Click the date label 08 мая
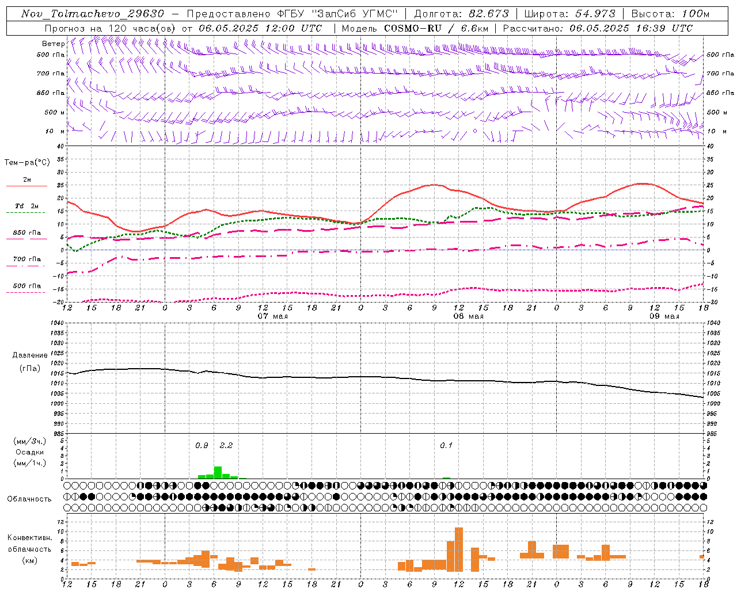 click(x=468, y=316)
